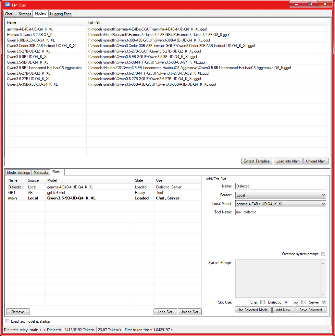Click Use Selected Model button

pos(253,310)
